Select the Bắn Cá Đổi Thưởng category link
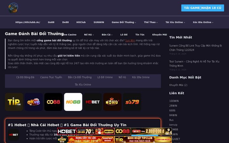 (80, 77)
